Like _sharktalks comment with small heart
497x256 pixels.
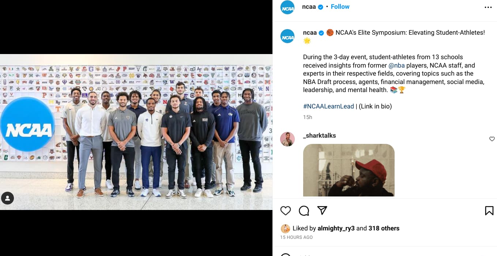click(492, 139)
